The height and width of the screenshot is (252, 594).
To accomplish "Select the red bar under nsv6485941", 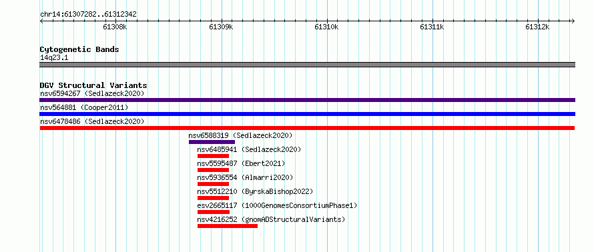I will point(213,156).
